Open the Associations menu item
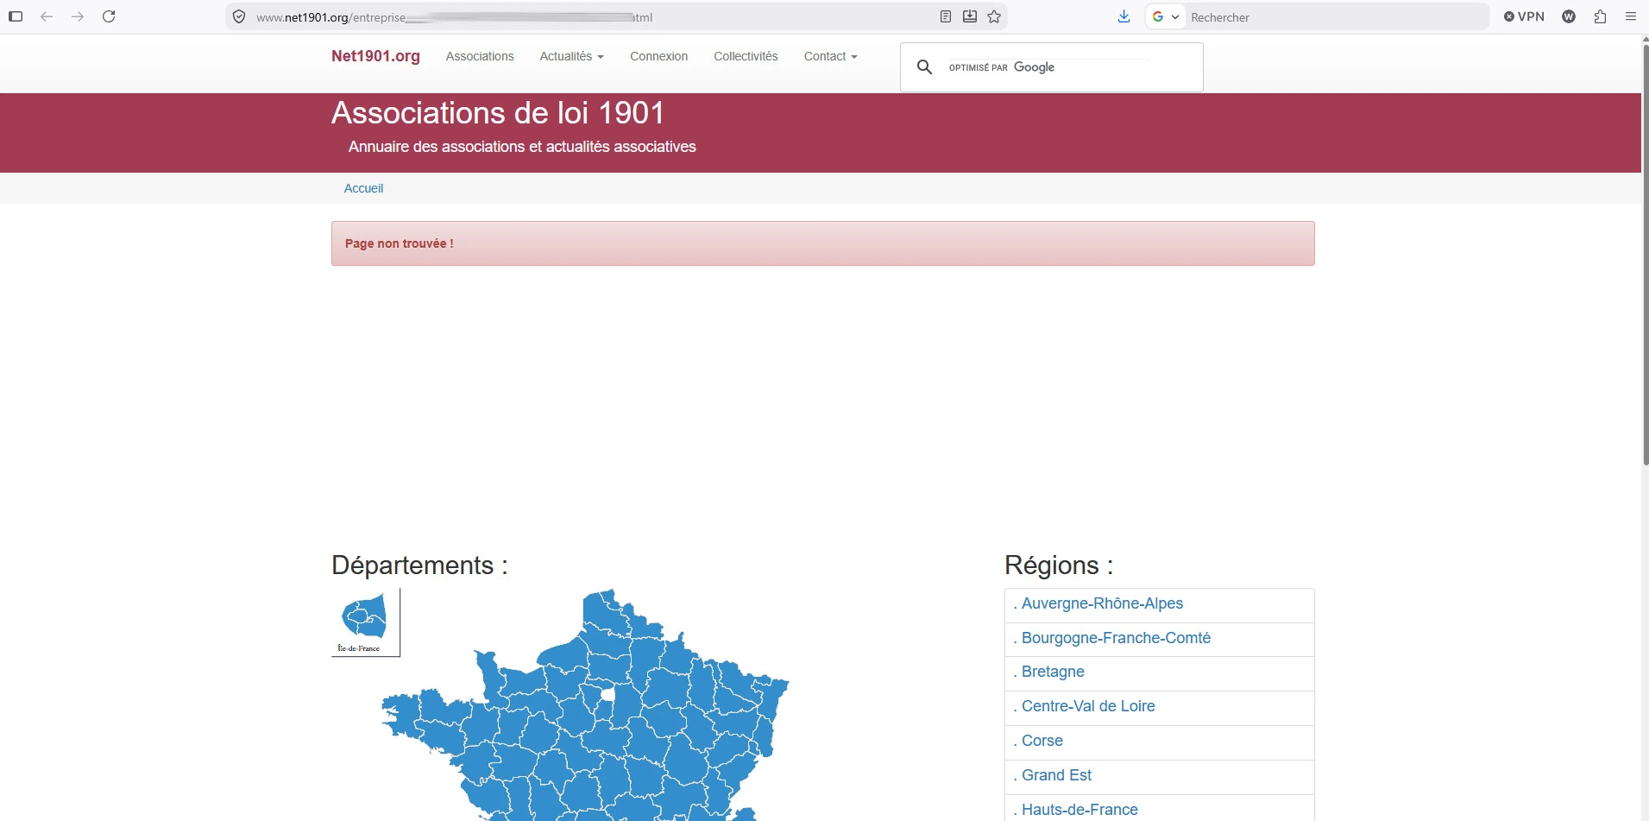The width and height of the screenshot is (1649, 821). 480,56
